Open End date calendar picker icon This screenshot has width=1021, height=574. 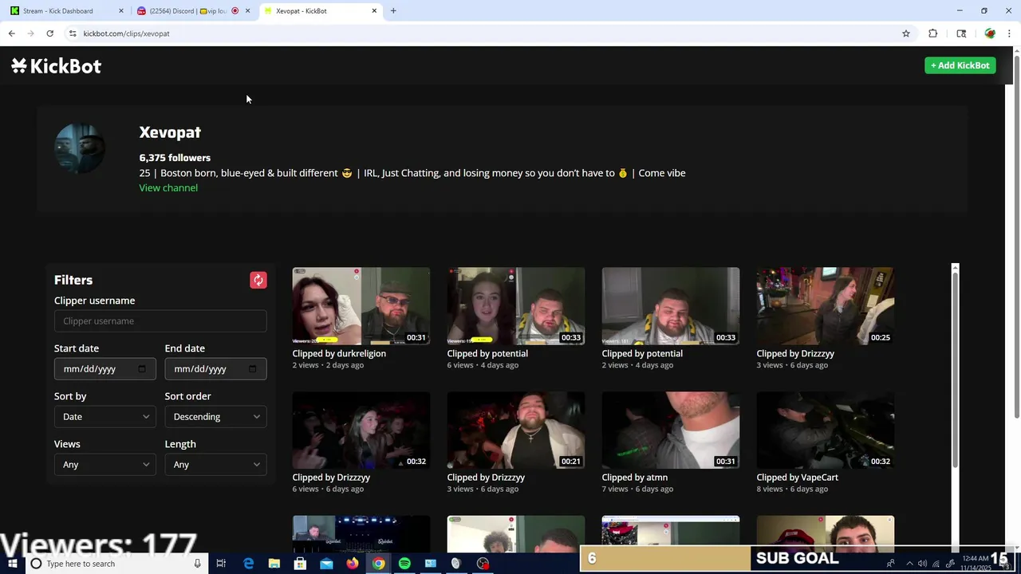click(253, 369)
